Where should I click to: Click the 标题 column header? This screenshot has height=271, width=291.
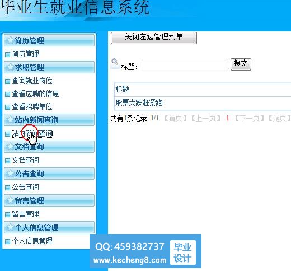click(123, 89)
